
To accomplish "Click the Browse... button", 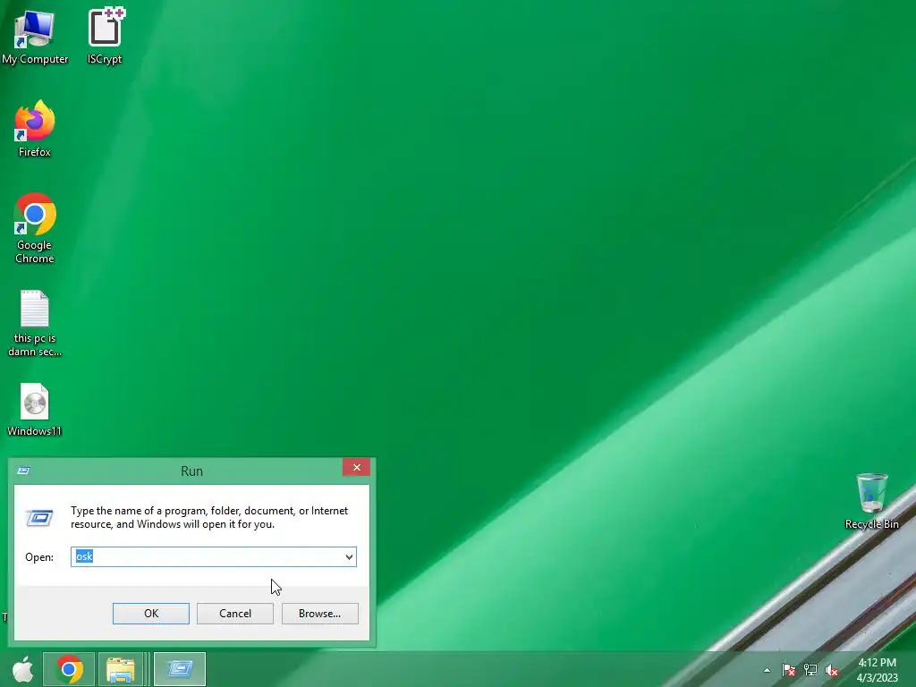I will pyautogui.click(x=319, y=614).
